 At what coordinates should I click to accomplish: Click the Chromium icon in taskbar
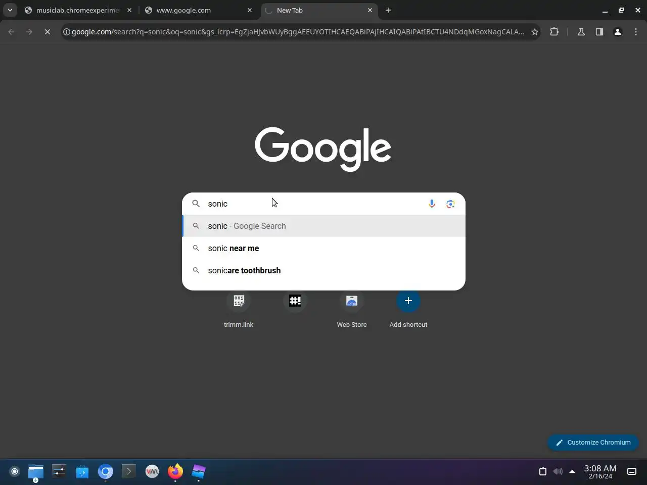coord(106,471)
